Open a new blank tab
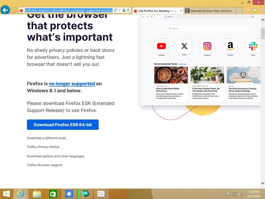Screen dimensions: 265x199 (239, 11)
